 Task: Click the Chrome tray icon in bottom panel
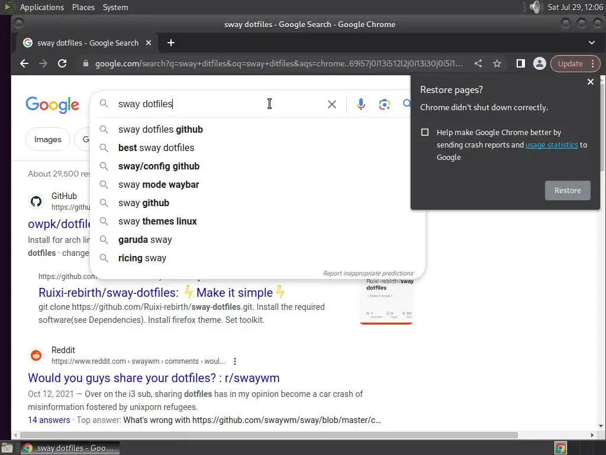pyautogui.click(x=560, y=448)
